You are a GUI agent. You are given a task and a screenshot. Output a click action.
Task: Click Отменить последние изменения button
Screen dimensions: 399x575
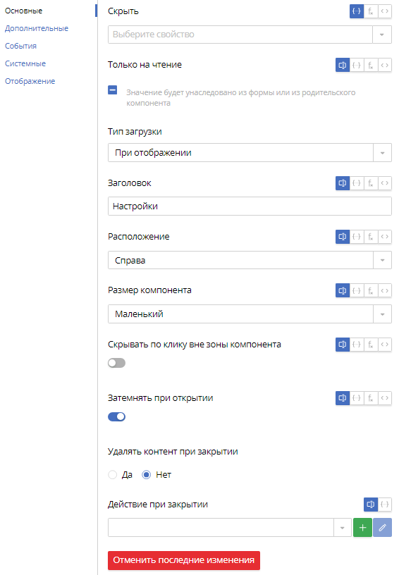tap(184, 560)
